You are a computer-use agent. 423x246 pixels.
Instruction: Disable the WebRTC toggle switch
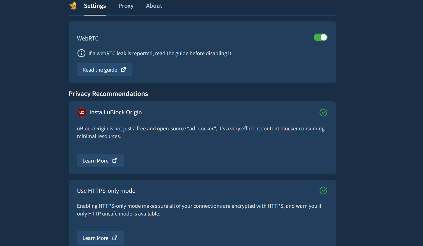tap(320, 37)
